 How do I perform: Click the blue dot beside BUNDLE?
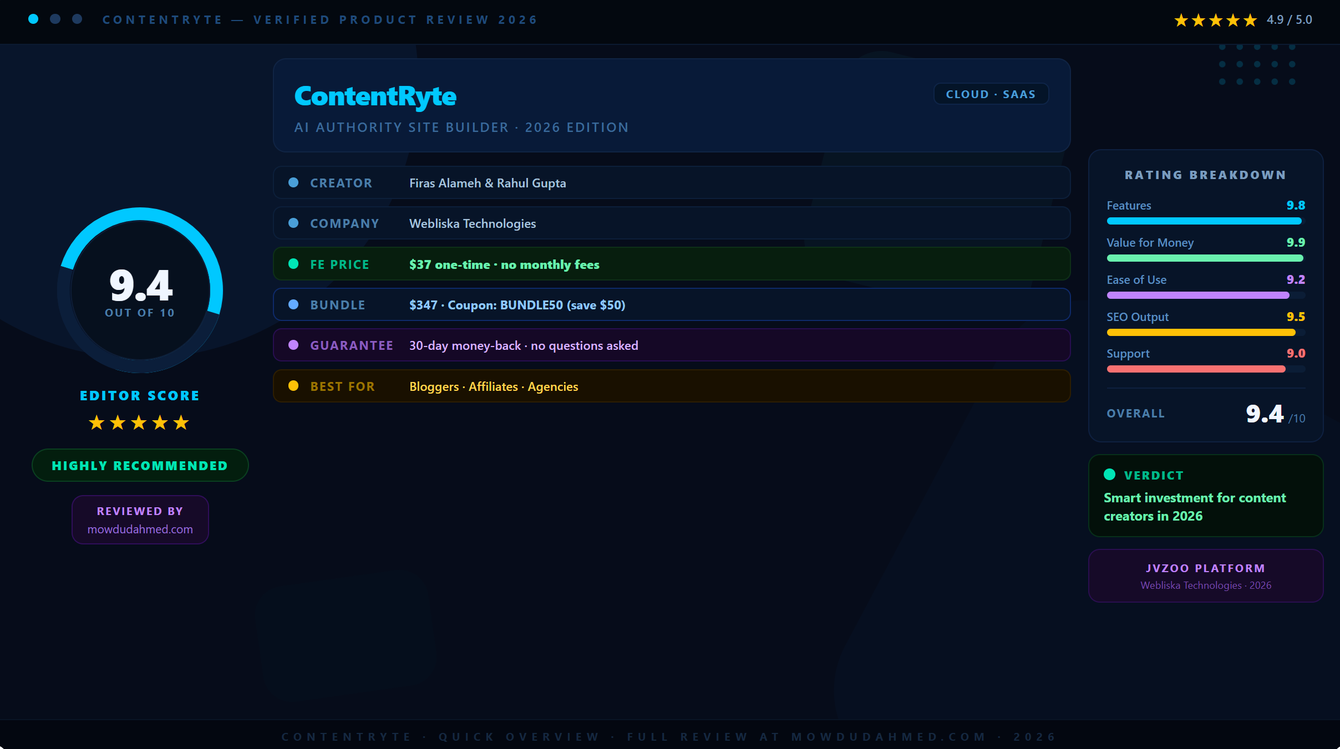point(293,304)
